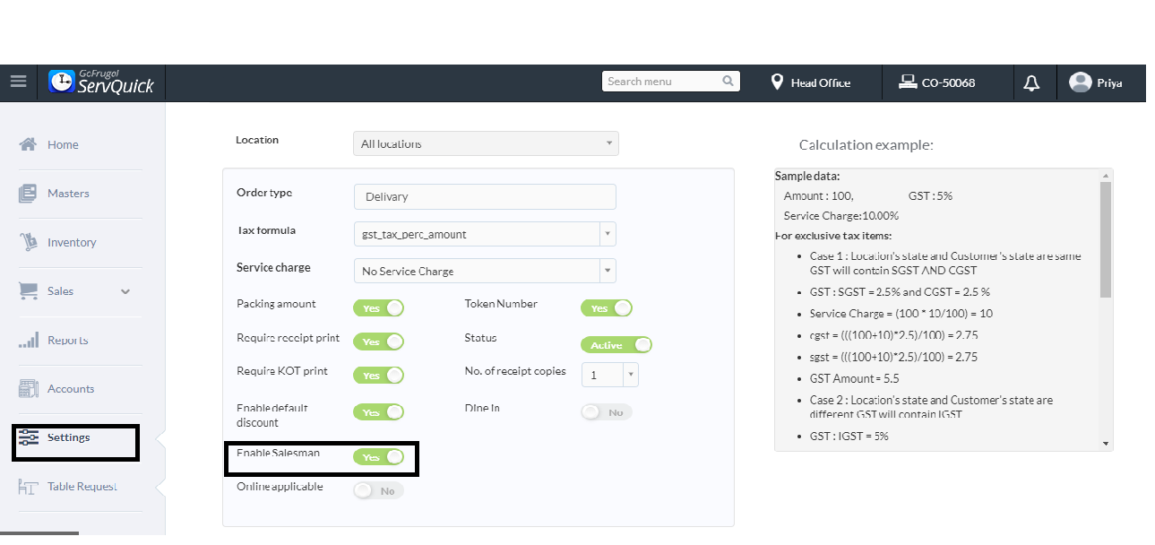The width and height of the screenshot is (1155, 545).
Task: Click the ServQuick logo icon
Action: tap(62, 82)
